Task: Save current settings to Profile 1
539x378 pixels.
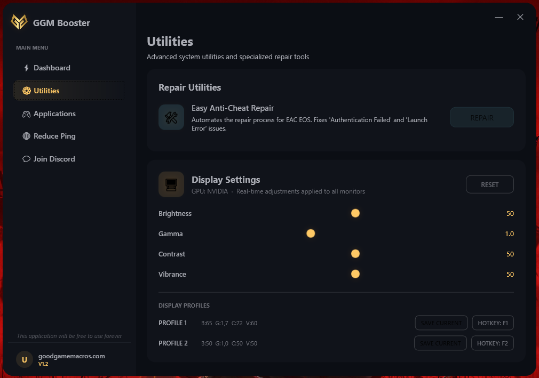Action: [441, 323]
